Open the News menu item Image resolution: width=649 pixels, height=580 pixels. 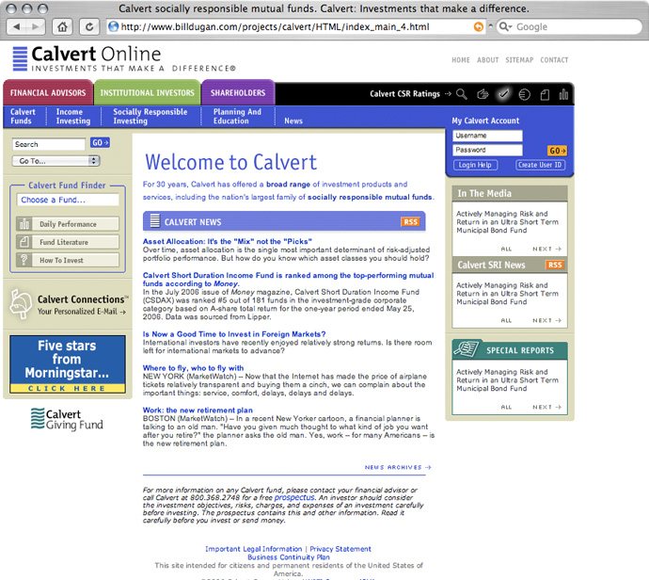(293, 121)
